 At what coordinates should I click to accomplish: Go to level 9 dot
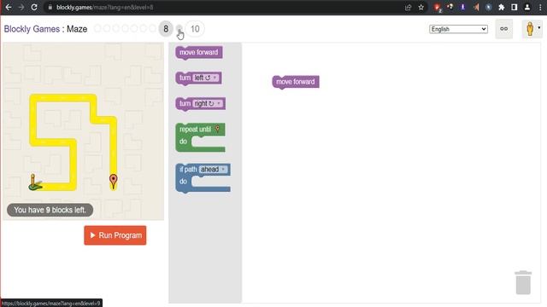point(179,28)
